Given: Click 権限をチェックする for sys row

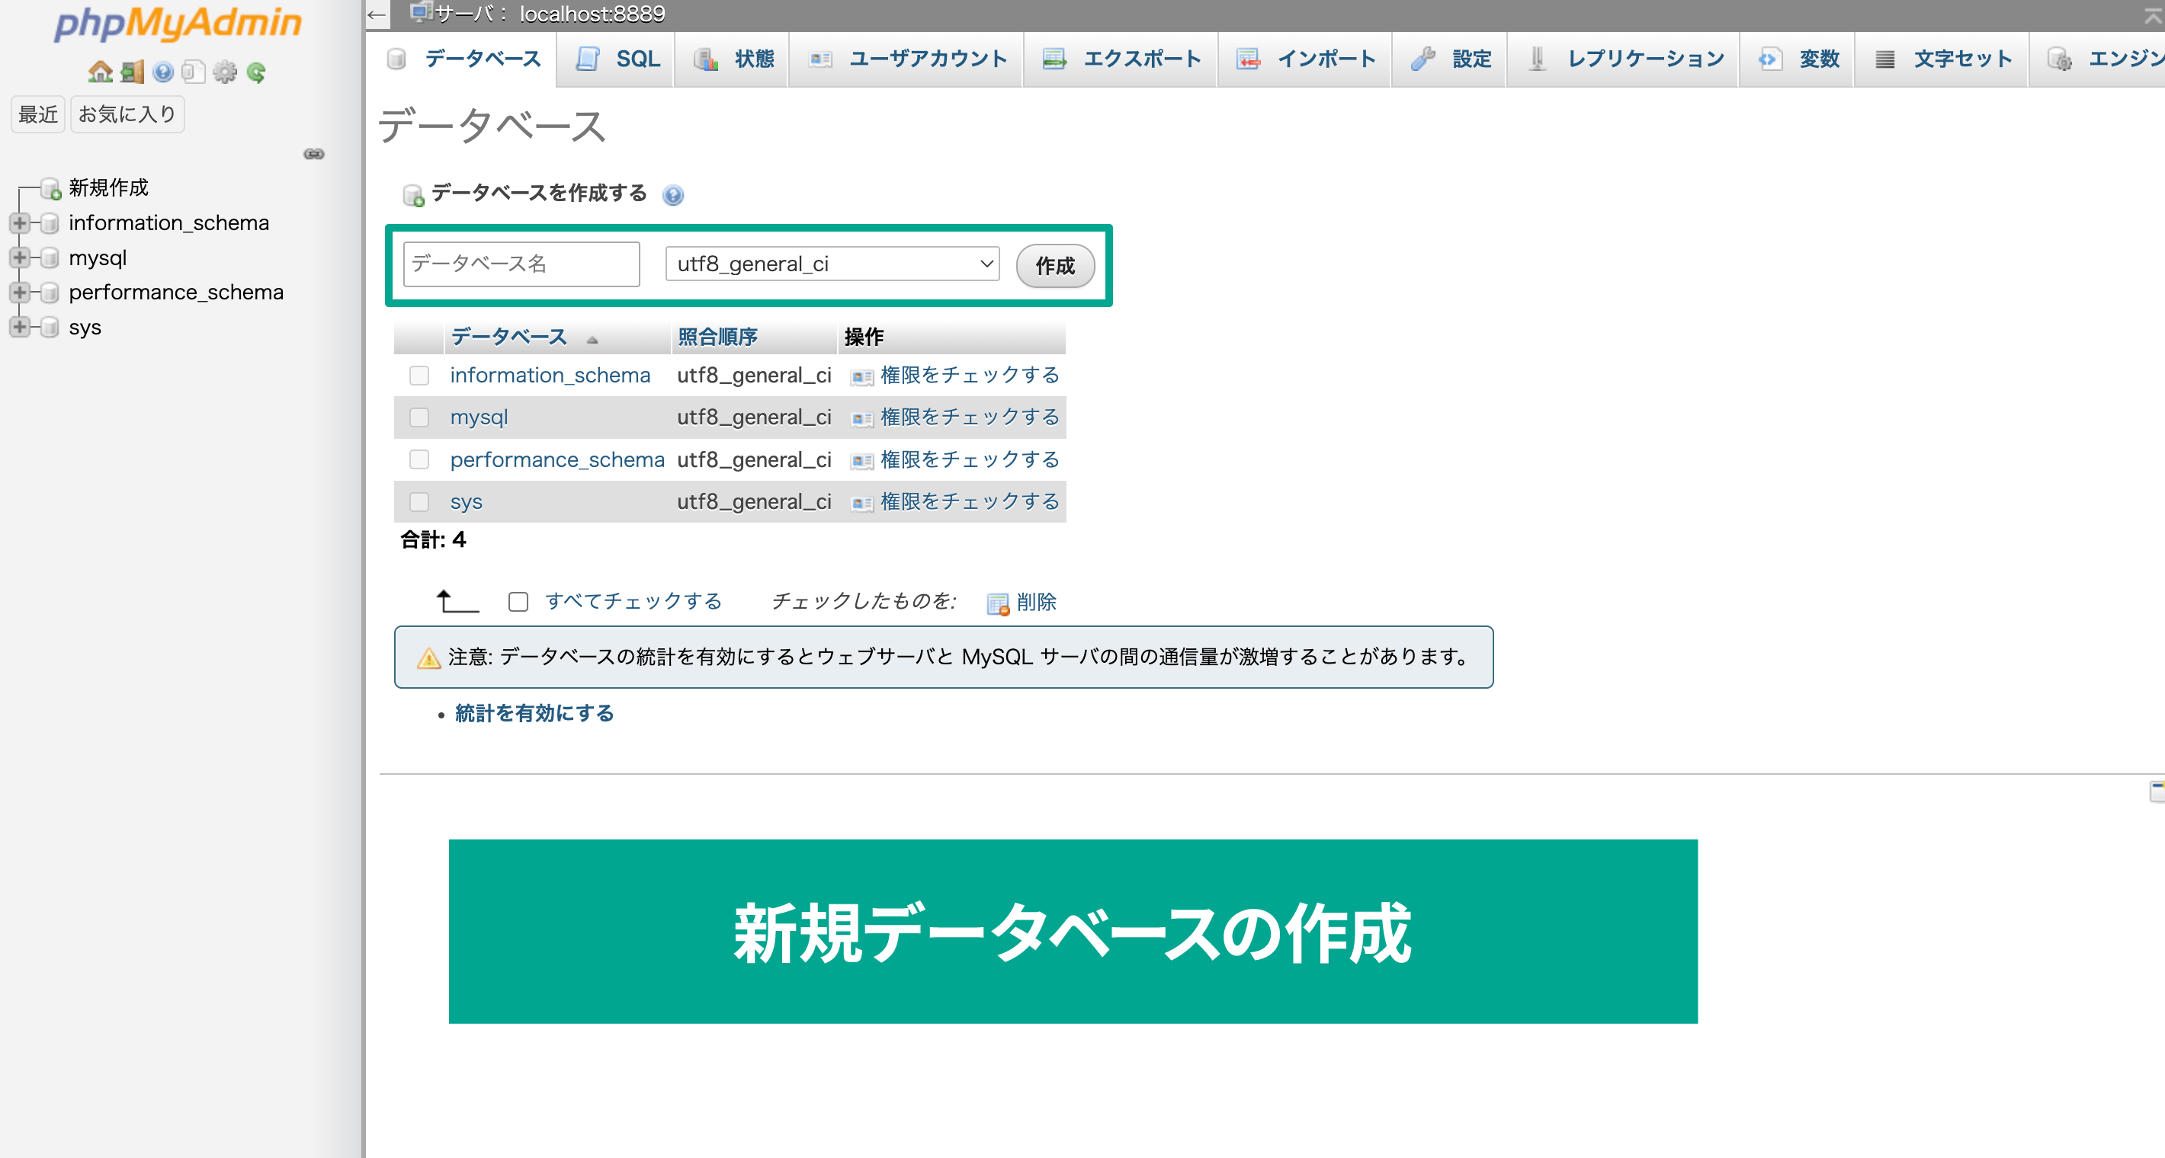Looking at the screenshot, I should pos(970,501).
